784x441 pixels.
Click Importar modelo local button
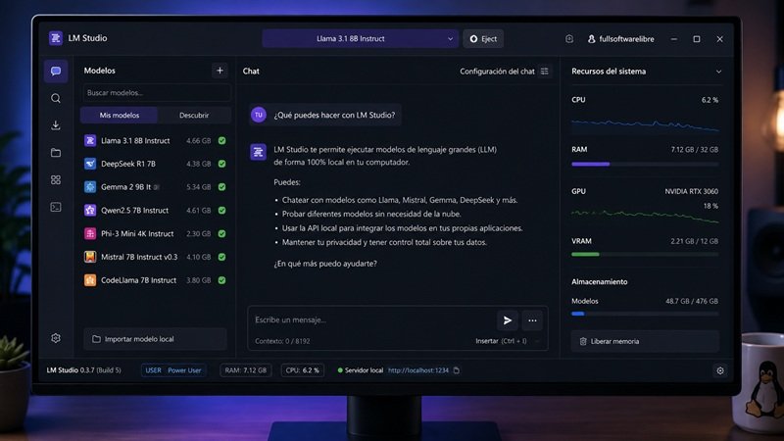tap(155, 339)
